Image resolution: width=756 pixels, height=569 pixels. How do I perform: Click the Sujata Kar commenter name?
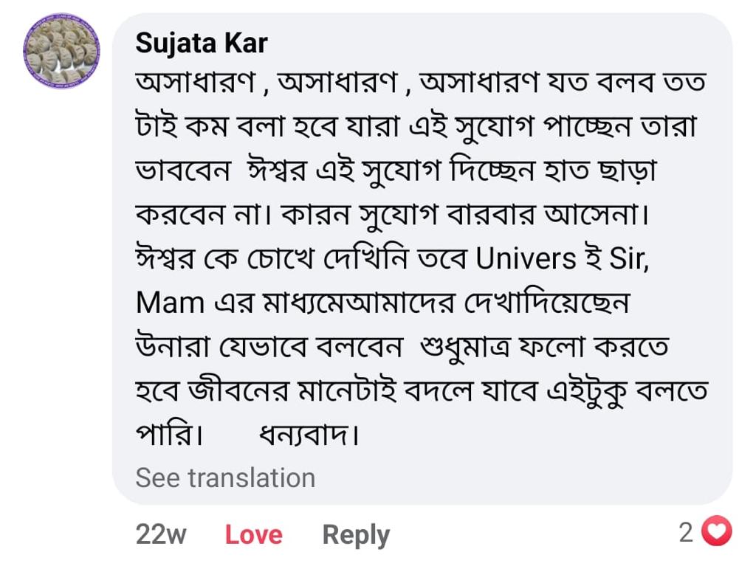[x=201, y=44]
